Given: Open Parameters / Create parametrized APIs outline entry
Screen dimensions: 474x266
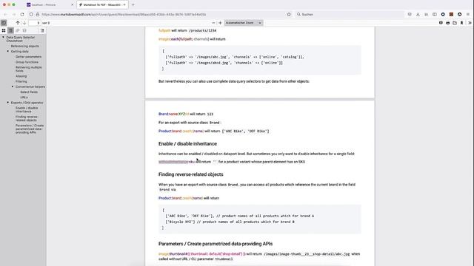Looking at the screenshot, I should [30, 129].
